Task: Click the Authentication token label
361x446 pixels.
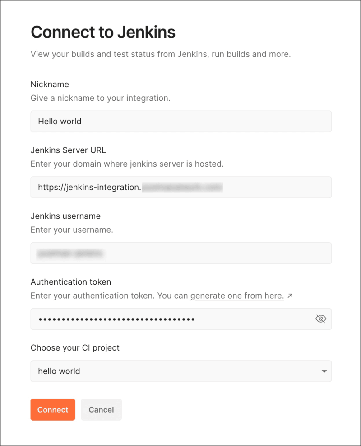Action: (x=70, y=282)
